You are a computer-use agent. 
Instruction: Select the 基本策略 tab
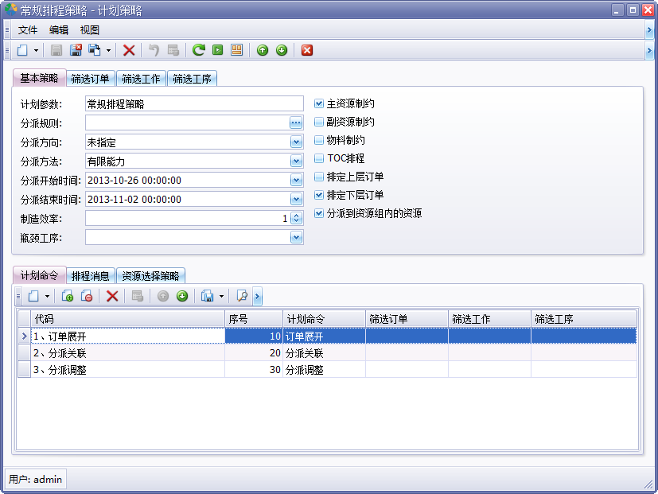pyautogui.click(x=40, y=78)
